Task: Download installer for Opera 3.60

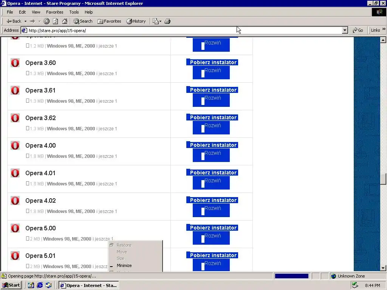Action: 212,62
